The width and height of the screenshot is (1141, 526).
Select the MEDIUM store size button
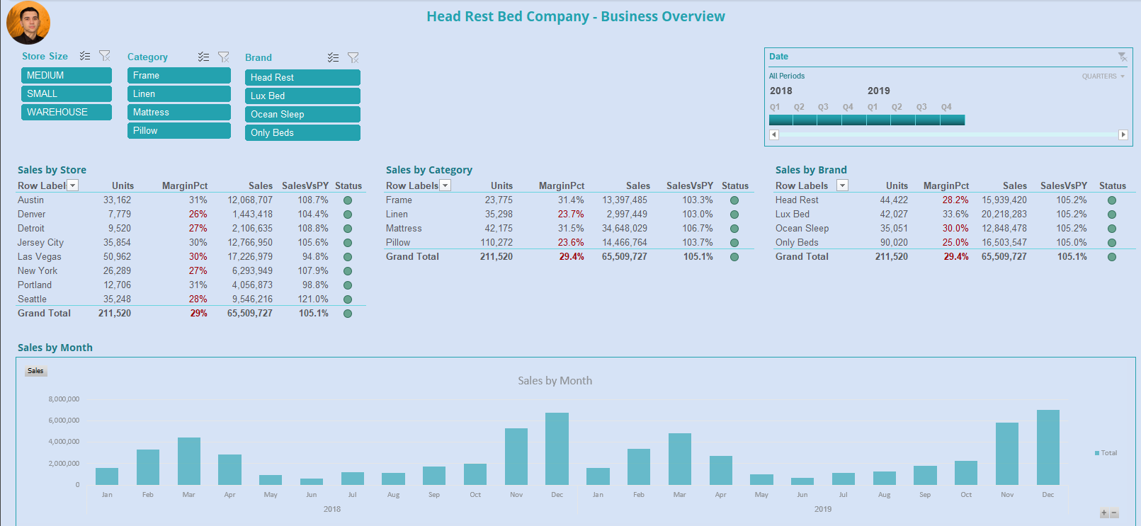67,76
